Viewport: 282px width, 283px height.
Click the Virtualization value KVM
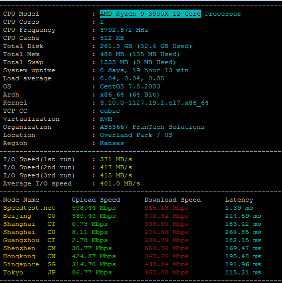tap(106, 119)
